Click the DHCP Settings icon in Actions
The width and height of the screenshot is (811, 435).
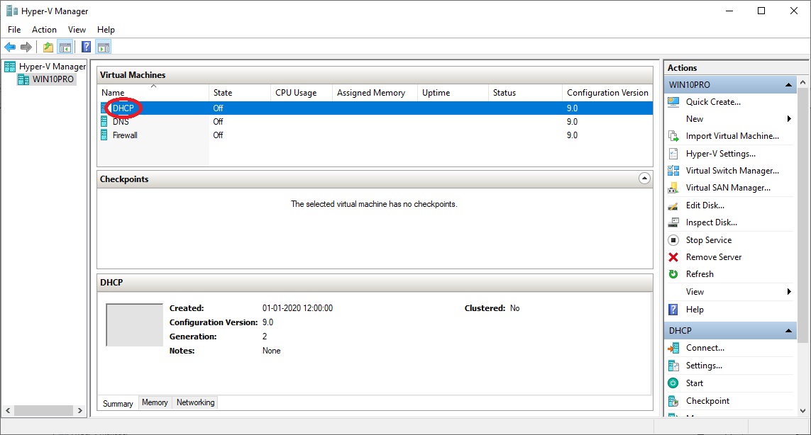pyautogui.click(x=673, y=366)
